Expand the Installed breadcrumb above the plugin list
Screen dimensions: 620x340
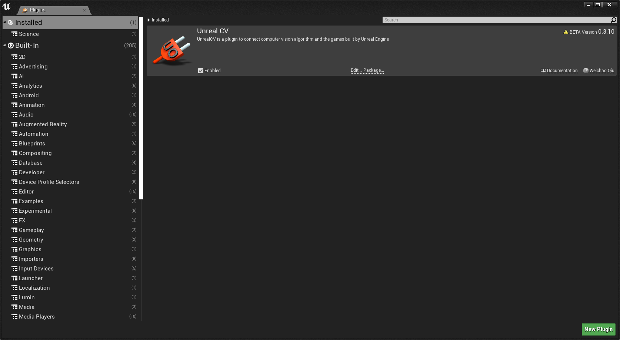148,20
